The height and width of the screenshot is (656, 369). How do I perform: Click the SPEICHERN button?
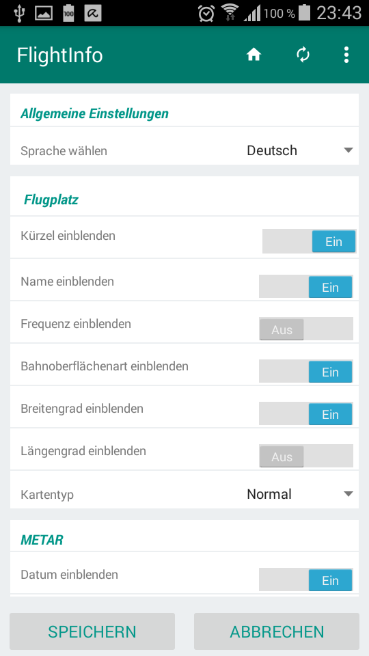click(x=92, y=631)
